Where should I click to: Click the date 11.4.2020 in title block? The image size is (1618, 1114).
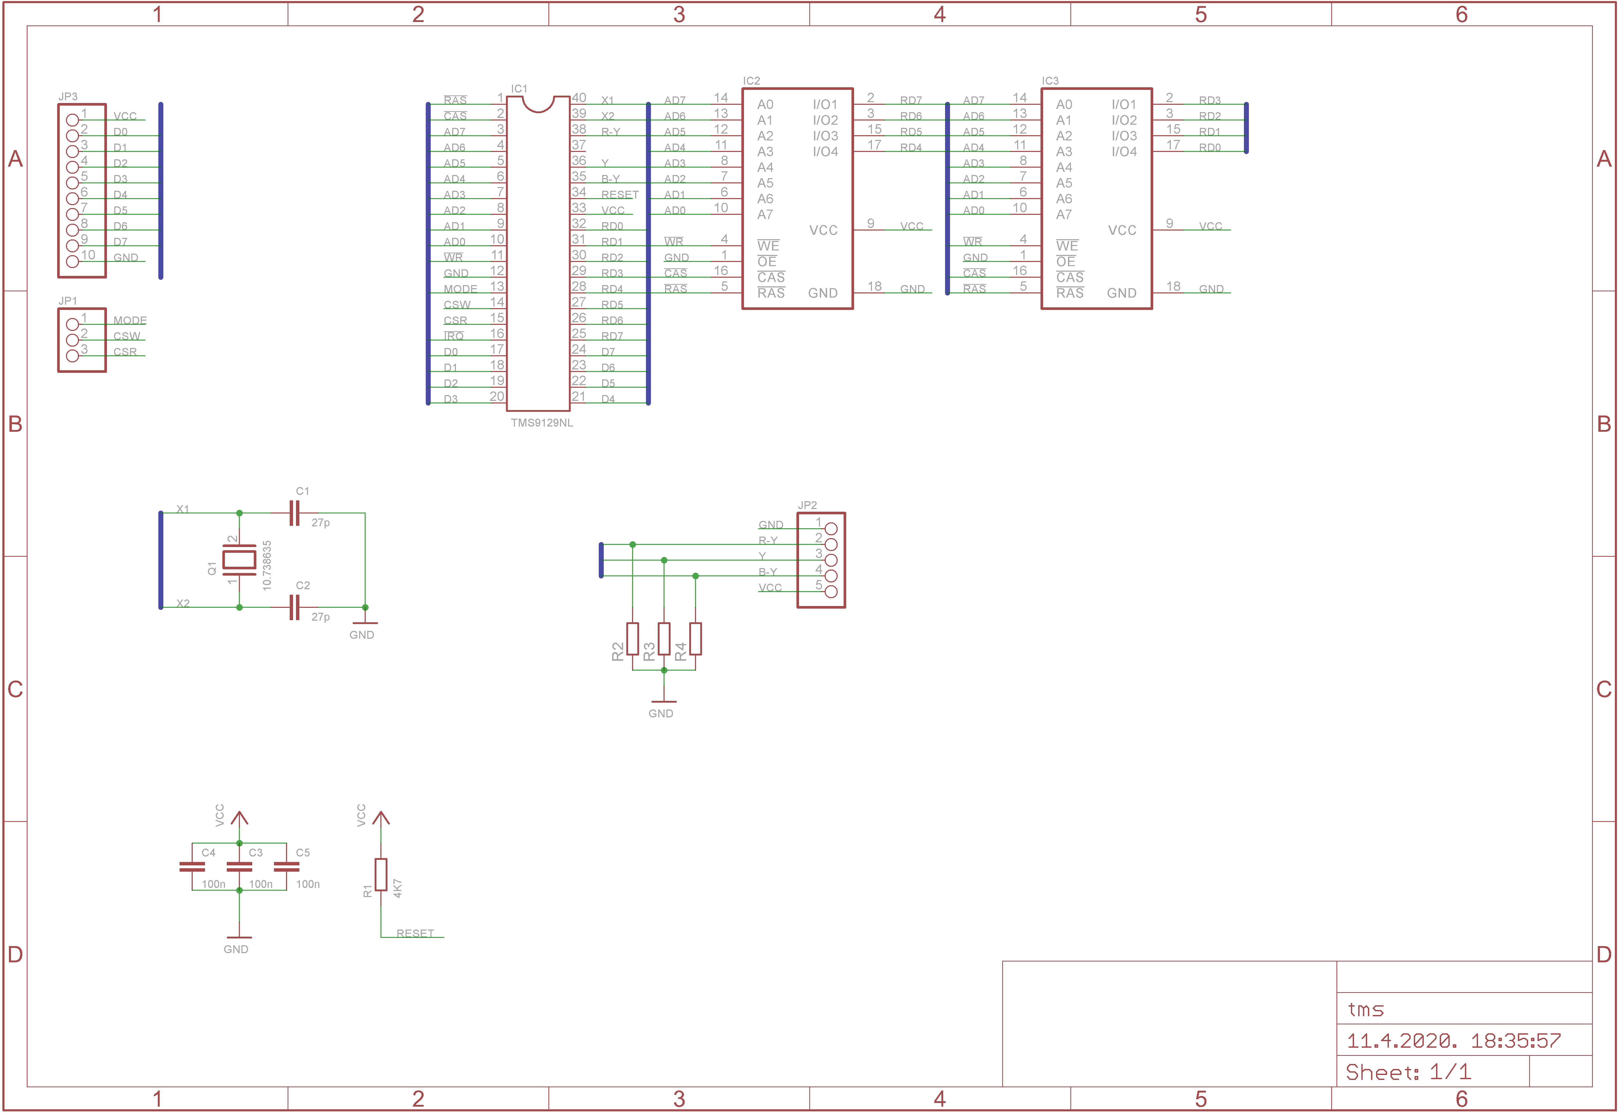click(1401, 1041)
